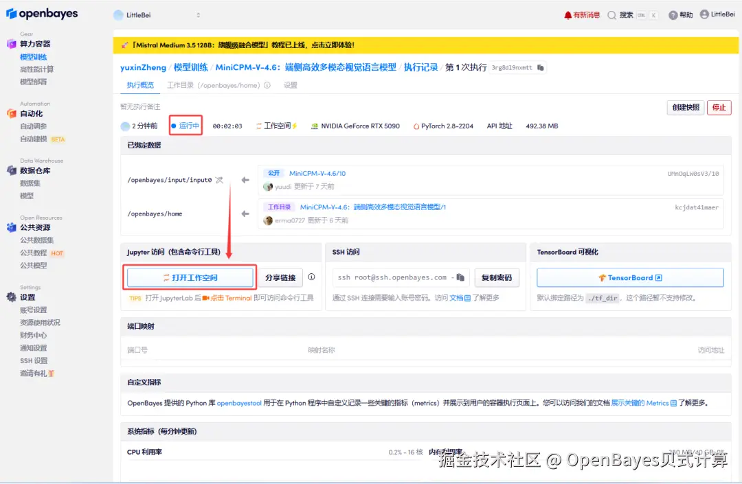The width and height of the screenshot is (742, 484).
Task: Open 资源使用状况 in the sidebar
Action: pos(40,323)
